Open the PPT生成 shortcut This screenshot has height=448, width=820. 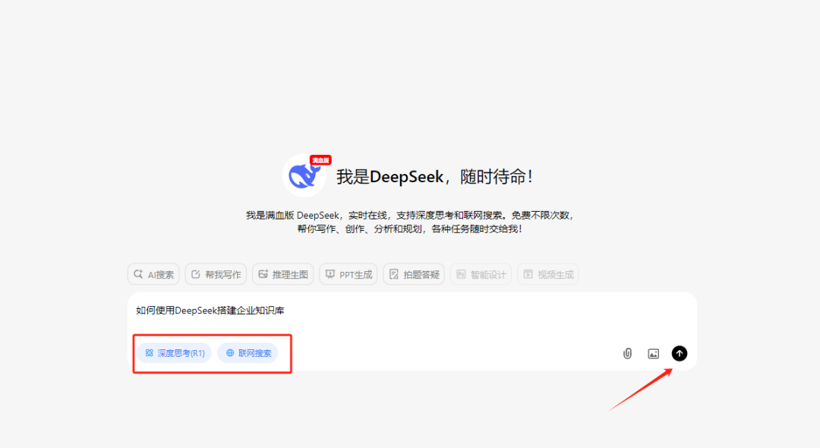click(x=348, y=274)
